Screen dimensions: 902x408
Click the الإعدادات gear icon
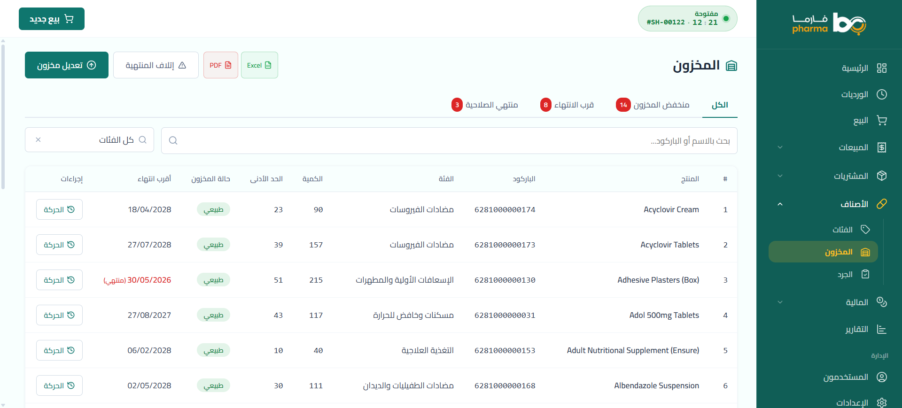click(881, 402)
